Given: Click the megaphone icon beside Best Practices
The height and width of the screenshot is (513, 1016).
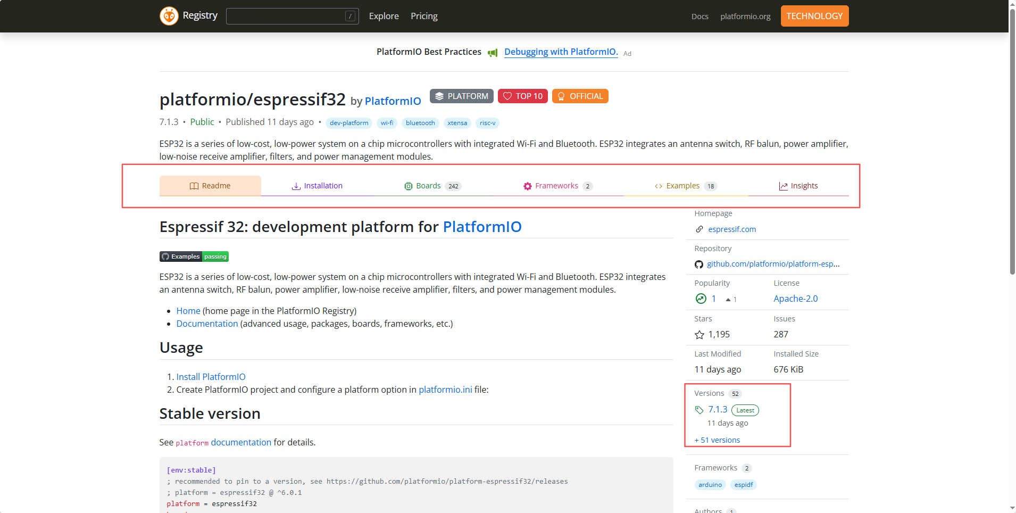Looking at the screenshot, I should 493,53.
